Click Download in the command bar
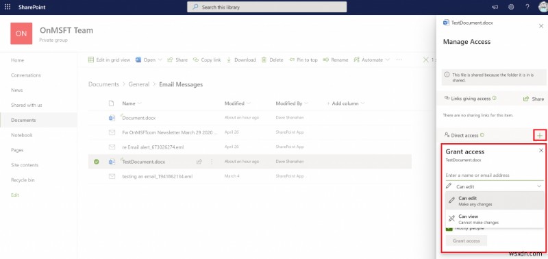The width and height of the screenshot is (548, 259). (x=241, y=60)
